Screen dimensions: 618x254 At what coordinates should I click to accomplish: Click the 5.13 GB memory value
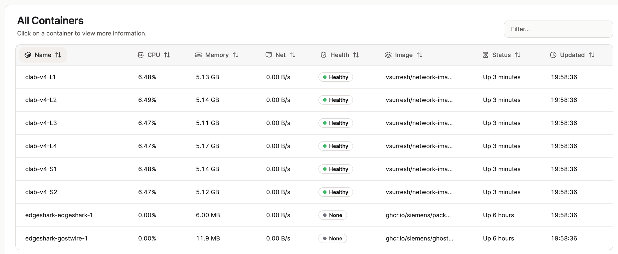click(207, 77)
